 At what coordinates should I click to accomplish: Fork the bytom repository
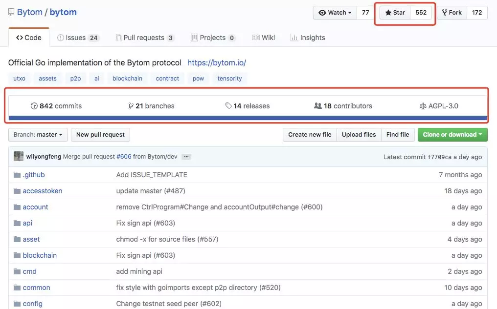coord(452,13)
